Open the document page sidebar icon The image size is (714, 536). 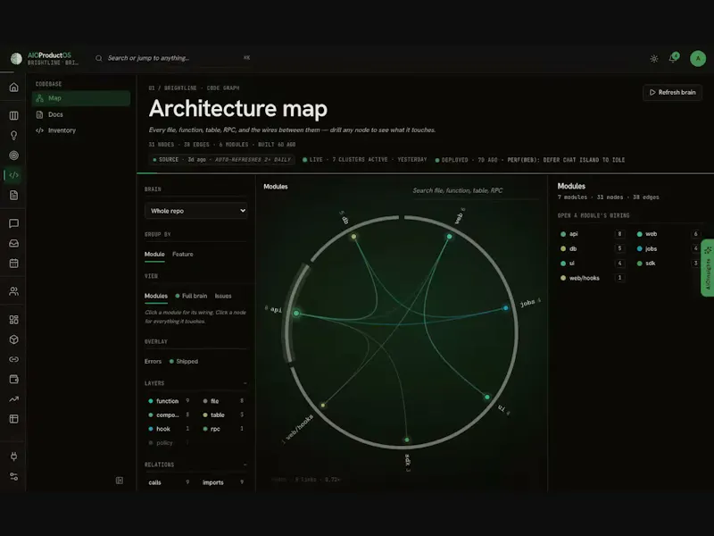pos(13,195)
